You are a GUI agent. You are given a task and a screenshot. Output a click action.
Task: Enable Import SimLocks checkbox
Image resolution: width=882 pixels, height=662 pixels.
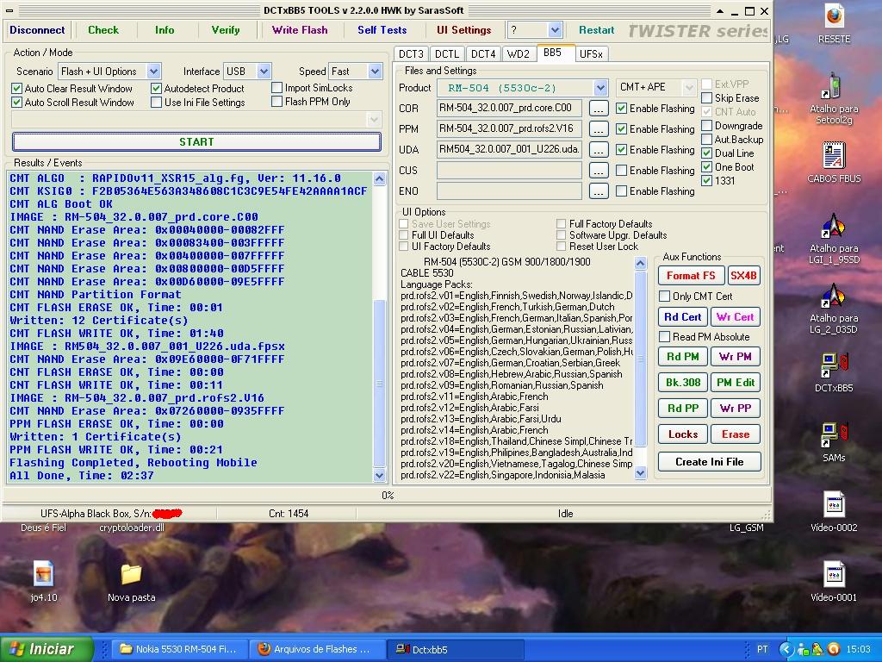click(276, 88)
